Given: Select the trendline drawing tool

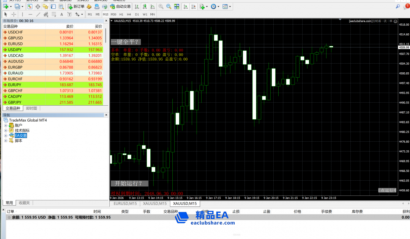Looking at the screenshot, I should tap(38, 14).
